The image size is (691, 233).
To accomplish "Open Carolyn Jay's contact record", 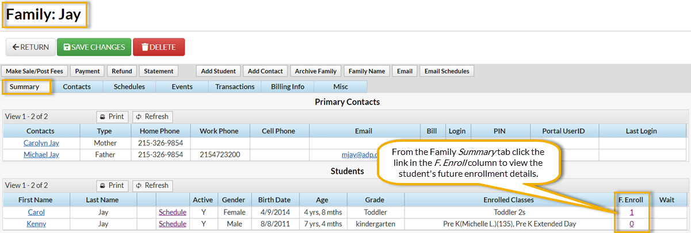I will 41,143.
